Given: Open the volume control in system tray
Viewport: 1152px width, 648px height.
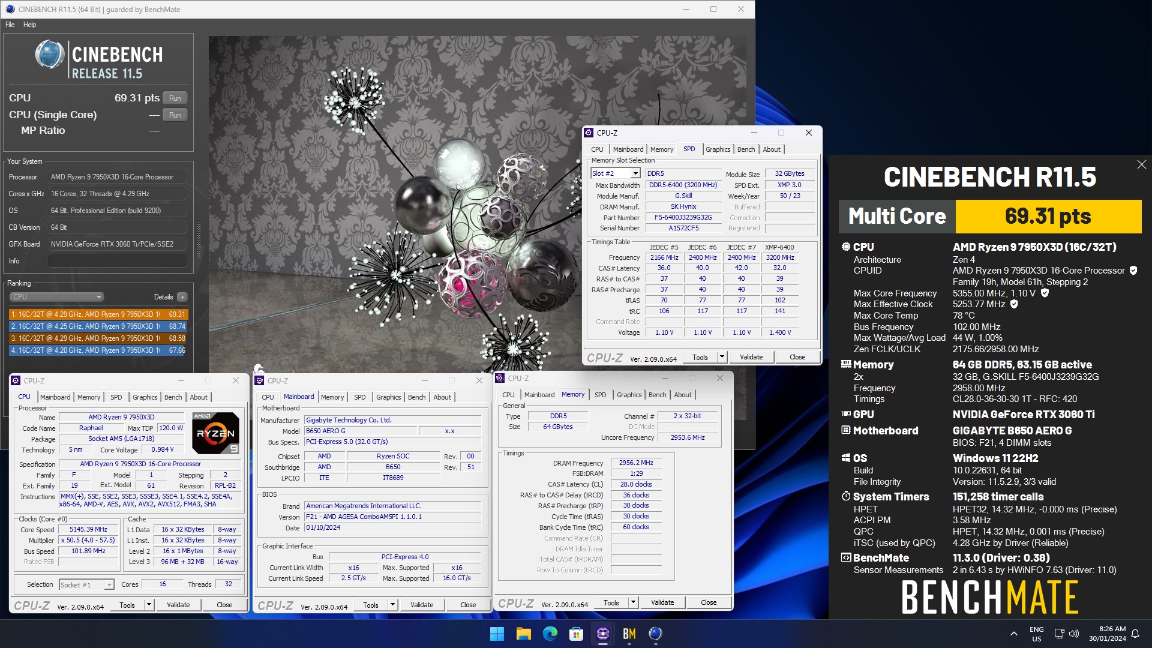Looking at the screenshot, I should (x=1074, y=634).
